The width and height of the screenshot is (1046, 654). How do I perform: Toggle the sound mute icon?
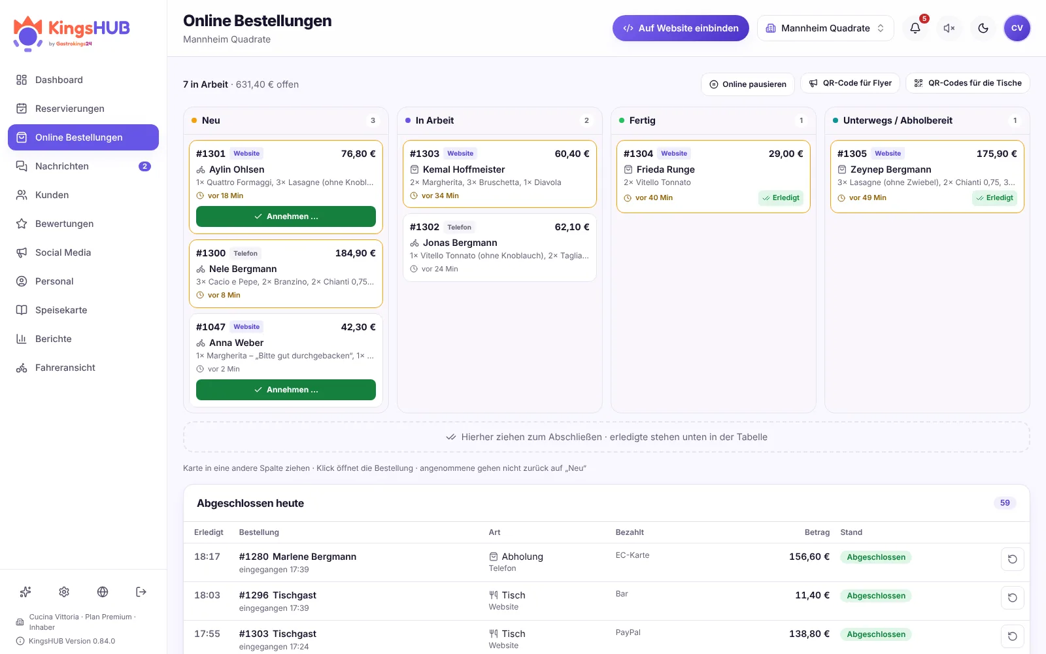[x=949, y=28]
